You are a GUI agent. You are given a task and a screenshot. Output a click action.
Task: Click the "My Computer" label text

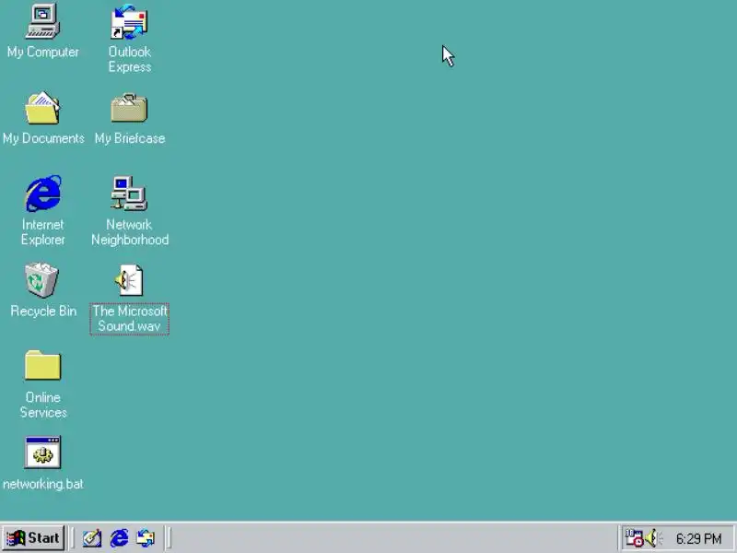[42, 53]
